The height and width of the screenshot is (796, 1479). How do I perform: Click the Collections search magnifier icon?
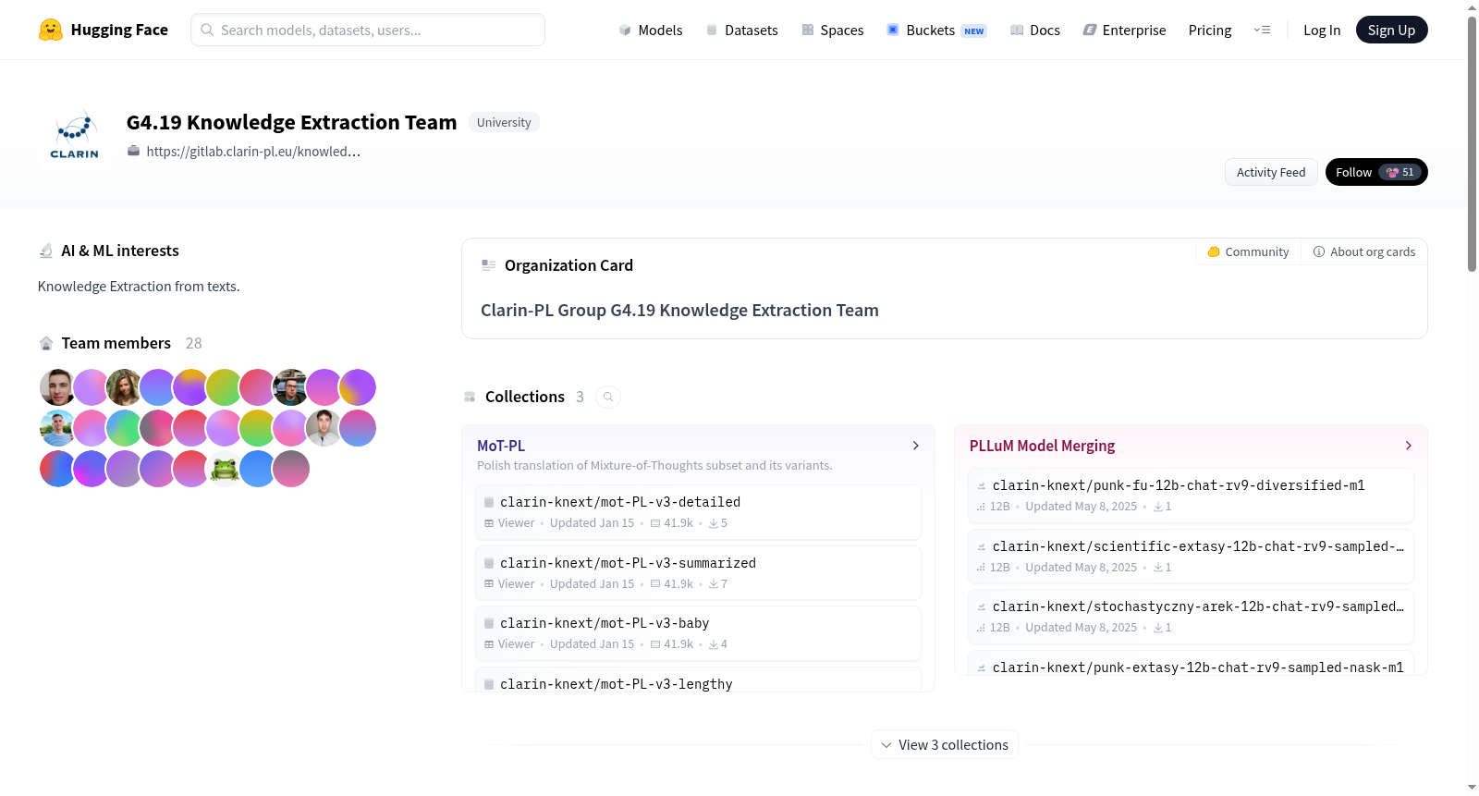pos(608,397)
